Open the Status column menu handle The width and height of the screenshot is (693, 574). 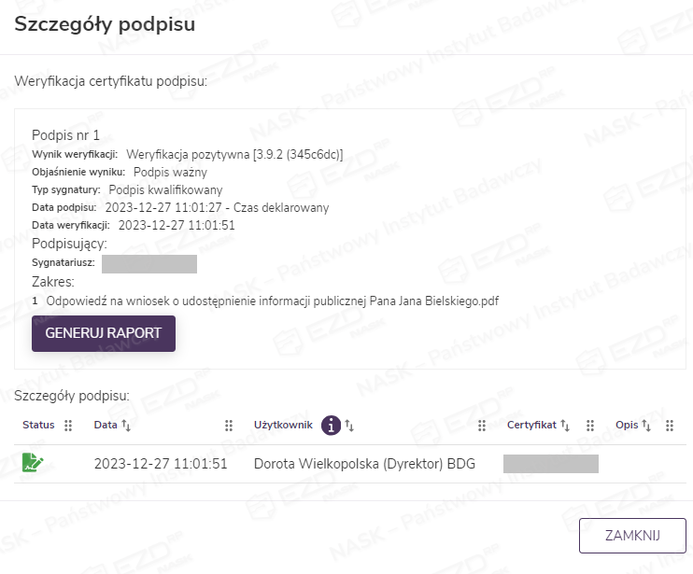point(67,426)
